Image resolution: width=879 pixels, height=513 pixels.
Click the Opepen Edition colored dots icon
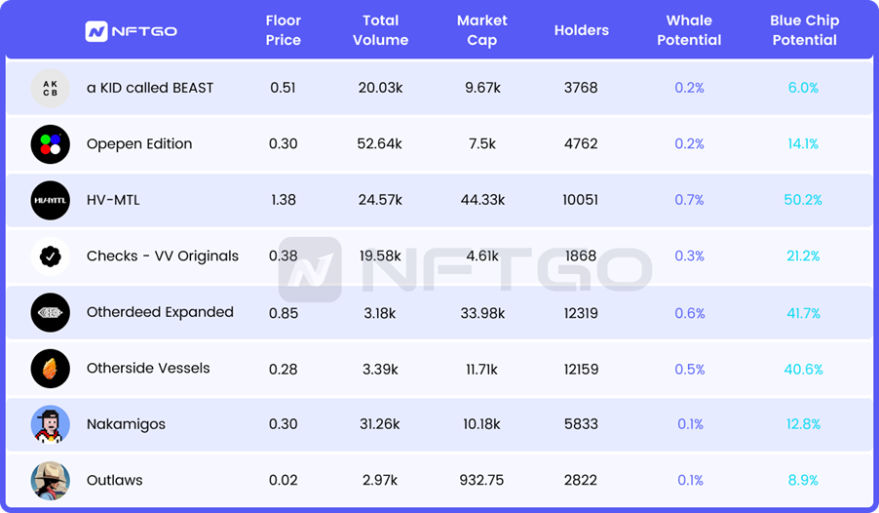(x=51, y=144)
